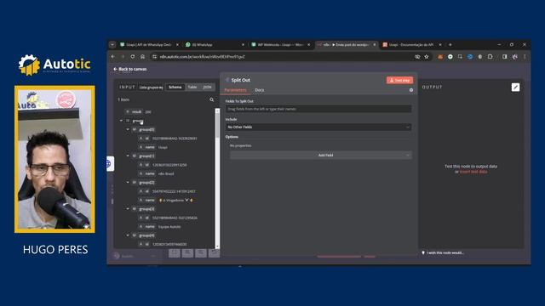
Task: Select the name field under groups[2]
Action: click(147, 201)
